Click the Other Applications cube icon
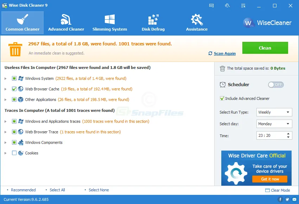This screenshot has width=299, height=204. (x=21, y=100)
